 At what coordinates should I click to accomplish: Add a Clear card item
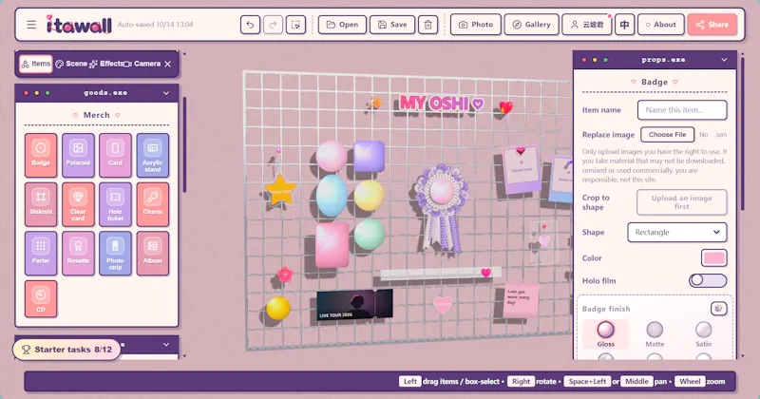78,204
